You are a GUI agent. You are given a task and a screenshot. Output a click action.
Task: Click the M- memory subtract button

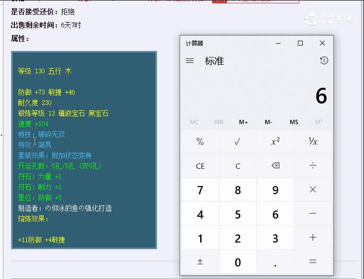(x=268, y=122)
